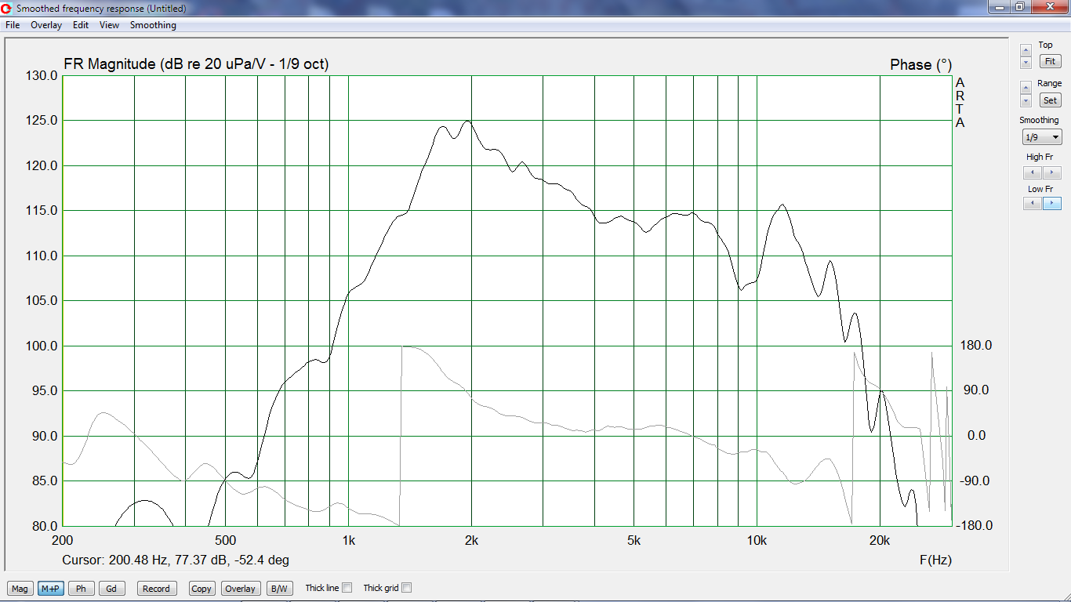Click the Range down arrow
Viewport: 1071px width, 602px height.
[x=1026, y=100]
